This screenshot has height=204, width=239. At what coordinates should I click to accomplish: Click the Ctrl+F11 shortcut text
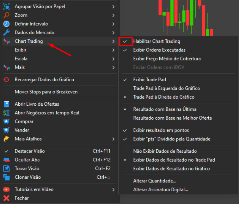click(x=101, y=151)
